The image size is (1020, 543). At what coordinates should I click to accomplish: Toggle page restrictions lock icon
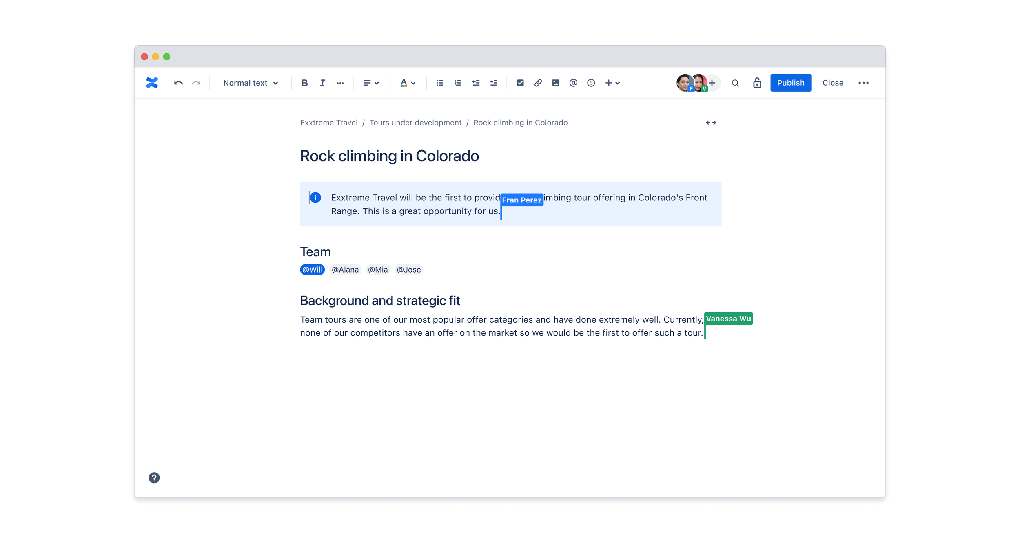pyautogui.click(x=757, y=83)
